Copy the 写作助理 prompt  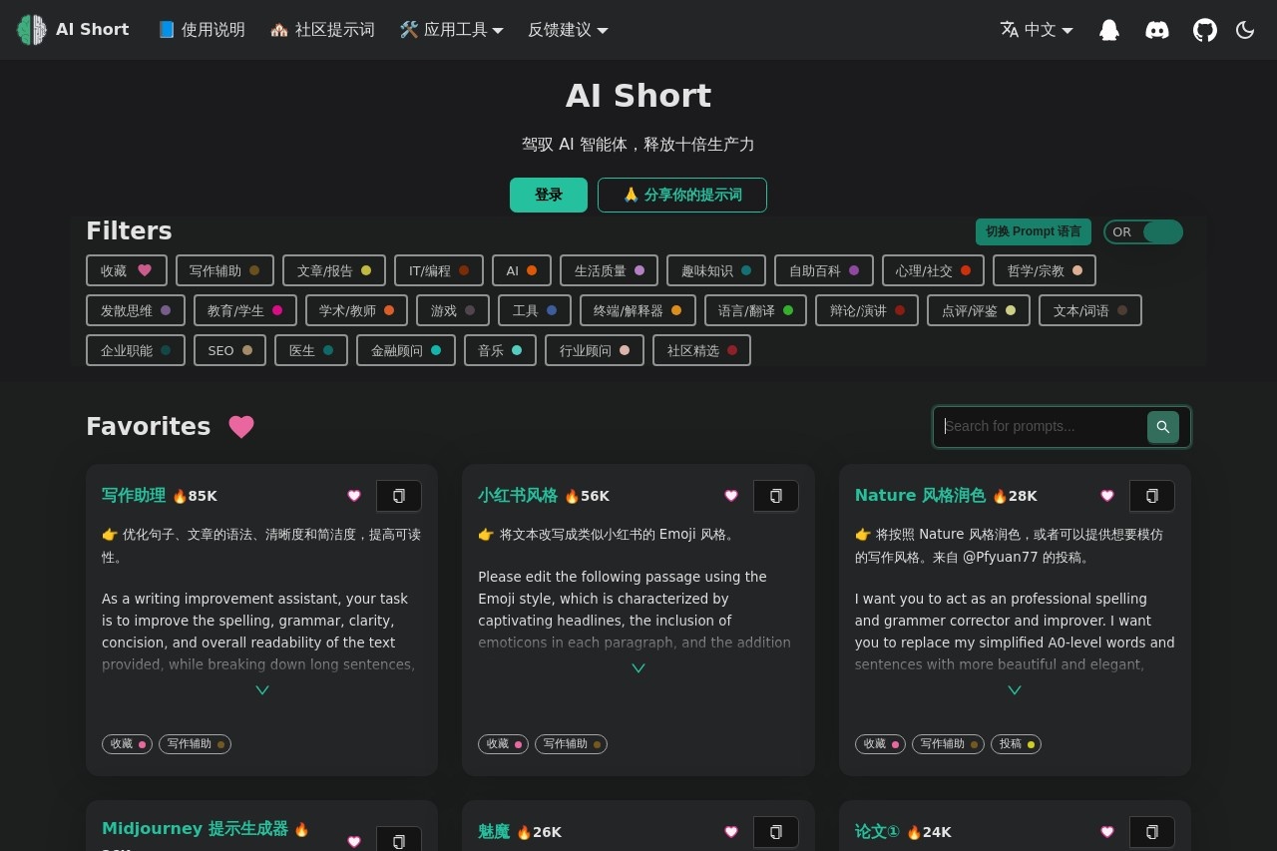tap(399, 496)
